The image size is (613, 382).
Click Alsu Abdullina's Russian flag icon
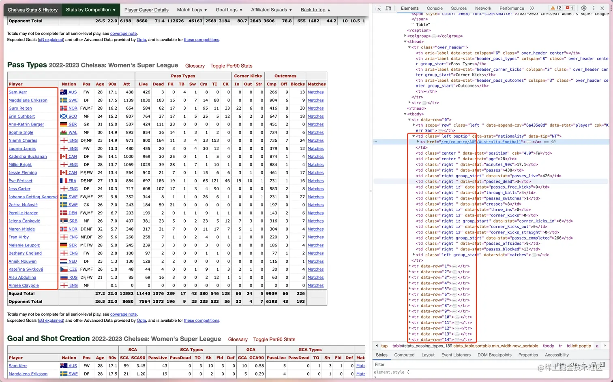(x=64, y=278)
